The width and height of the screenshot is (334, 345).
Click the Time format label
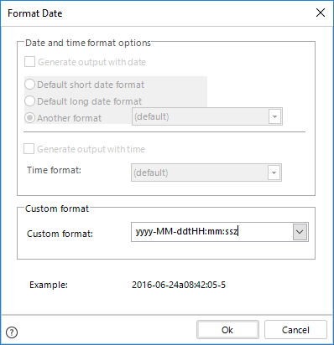pos(54,170)
